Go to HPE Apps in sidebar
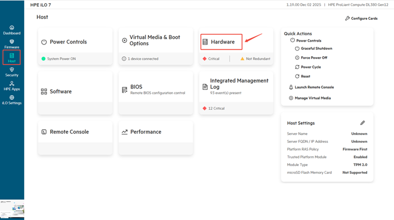This screenshot has height=220, width=394. click(x=11, y=84)
